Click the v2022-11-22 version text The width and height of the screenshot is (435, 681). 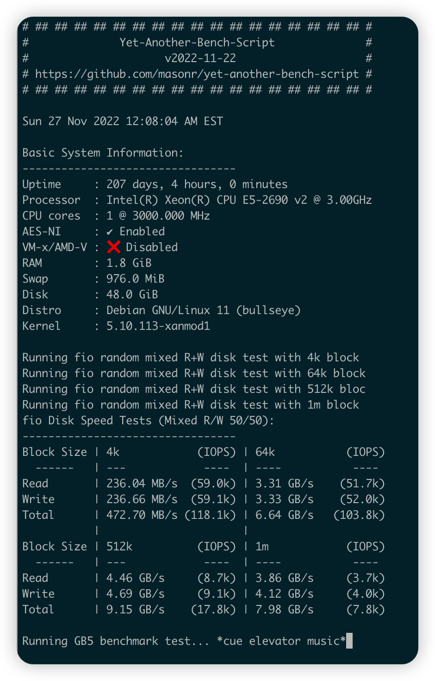(x=200, y=58)
